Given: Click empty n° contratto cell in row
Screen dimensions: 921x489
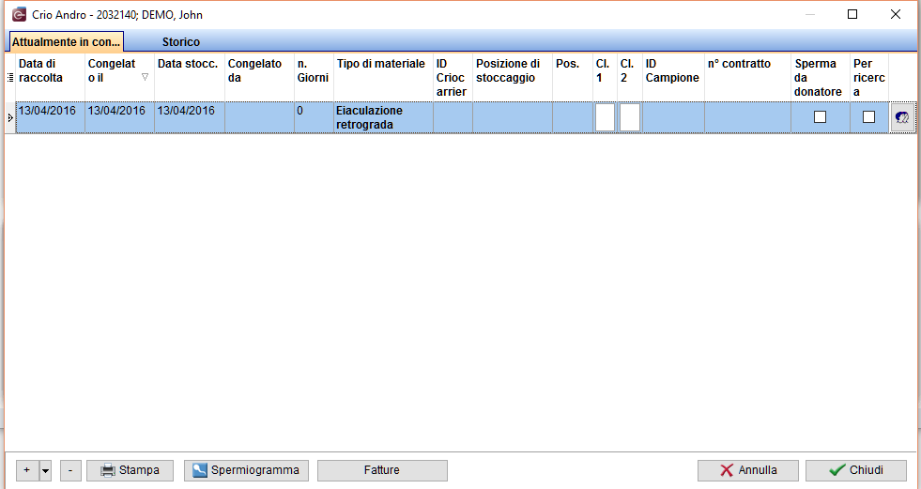Looking at the screenshot, I should tap(747, 117).
